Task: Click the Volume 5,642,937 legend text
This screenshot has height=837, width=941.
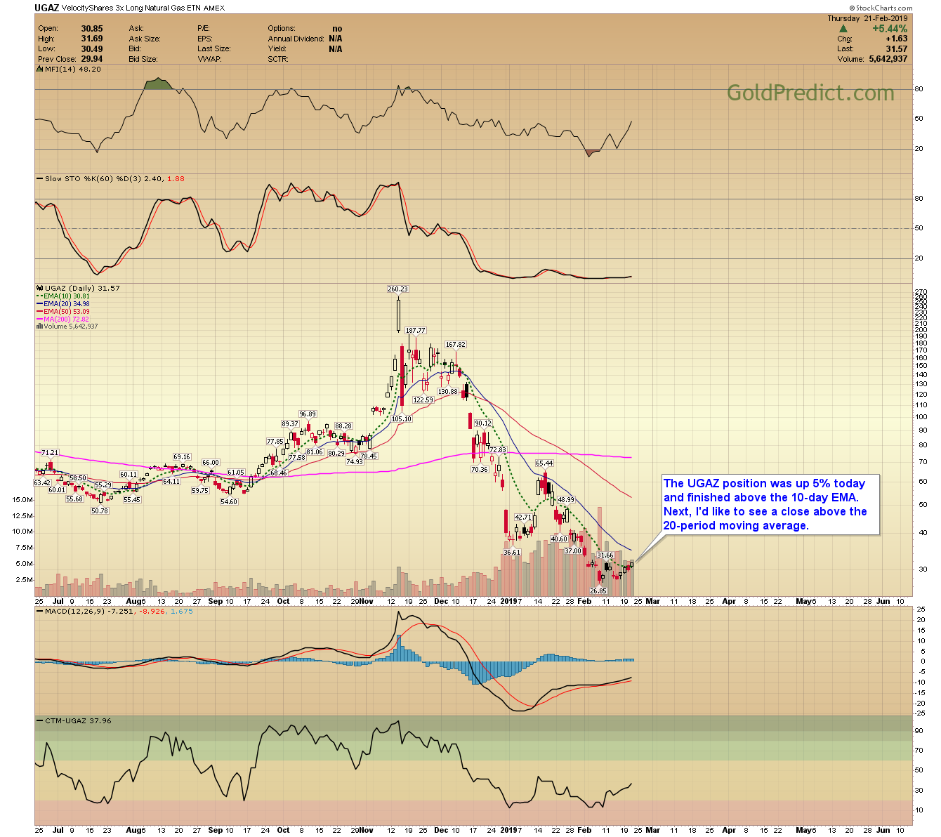Action: (x=71, y=327)
